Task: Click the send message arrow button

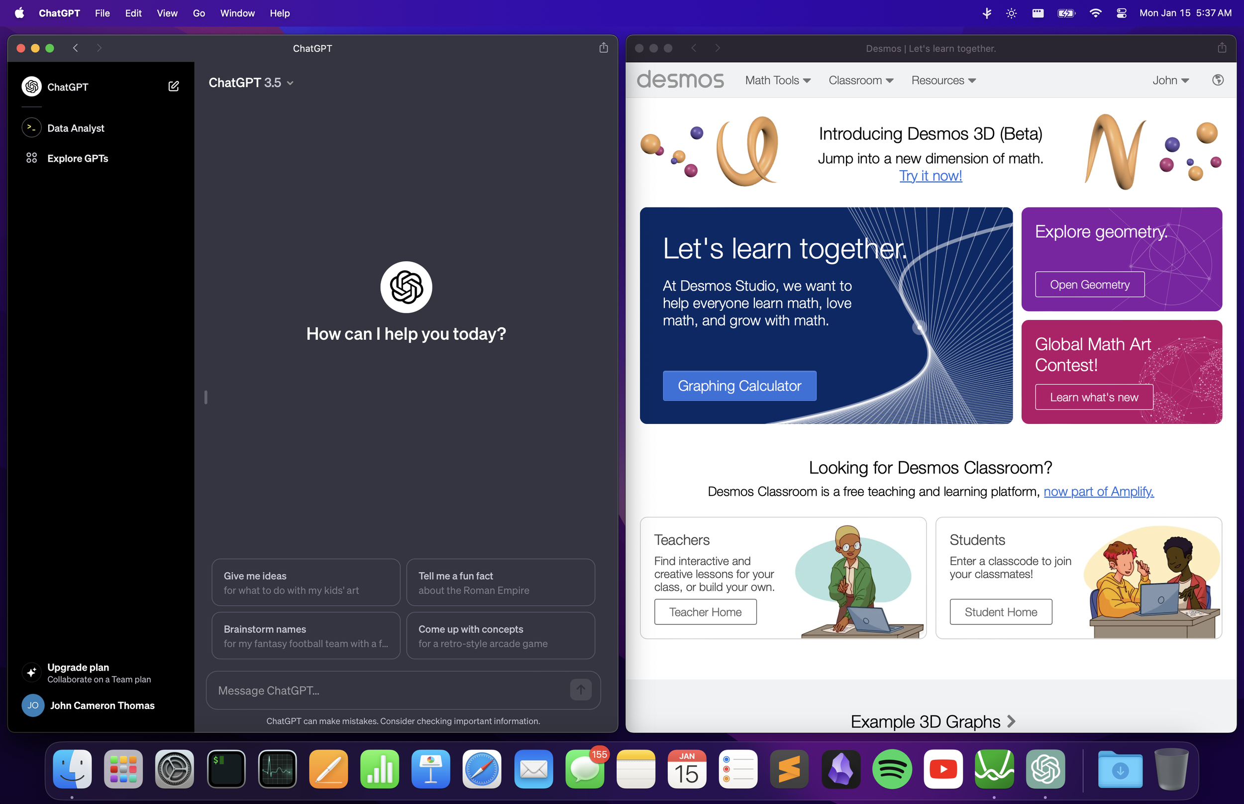Action: coord(581,690)
